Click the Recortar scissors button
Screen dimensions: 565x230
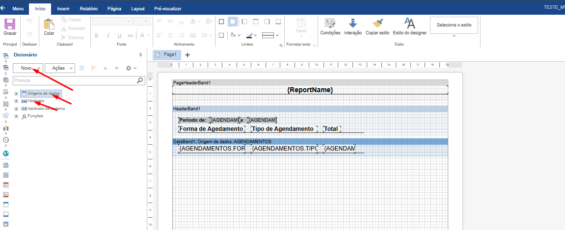(x=73, y=28)
